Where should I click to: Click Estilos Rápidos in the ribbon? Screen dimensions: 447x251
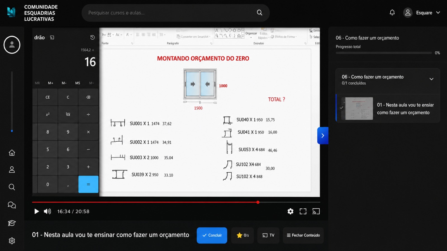coord(263,34)
